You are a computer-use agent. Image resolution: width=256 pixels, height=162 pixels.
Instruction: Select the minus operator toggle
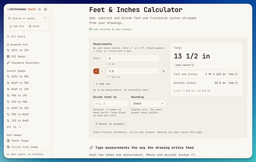102,71
